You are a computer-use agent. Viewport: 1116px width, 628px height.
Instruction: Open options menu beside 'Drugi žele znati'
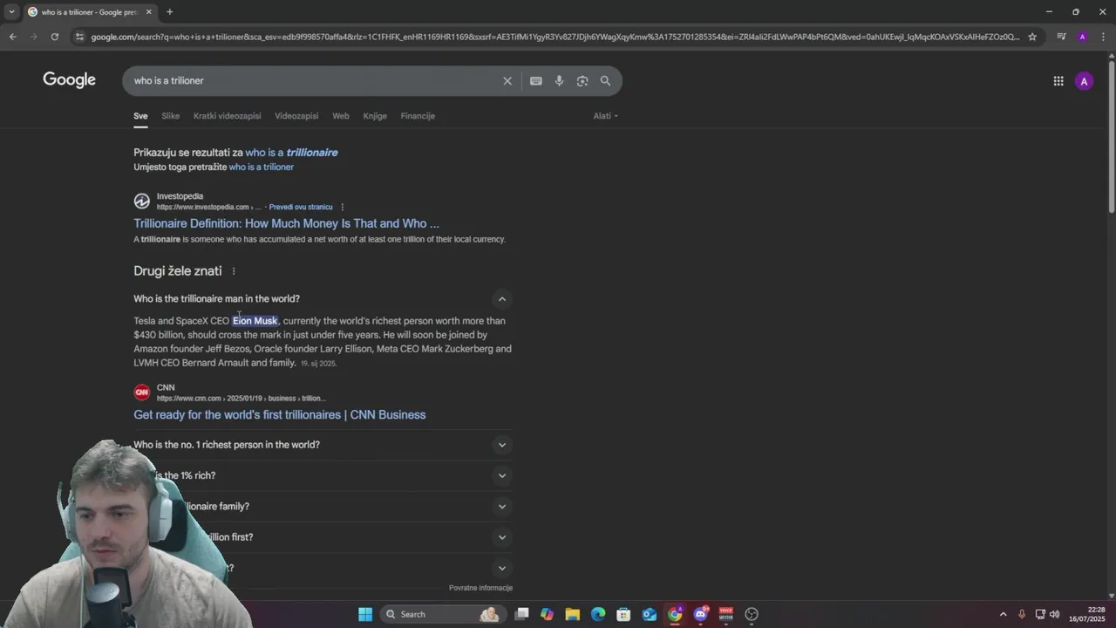234,271
